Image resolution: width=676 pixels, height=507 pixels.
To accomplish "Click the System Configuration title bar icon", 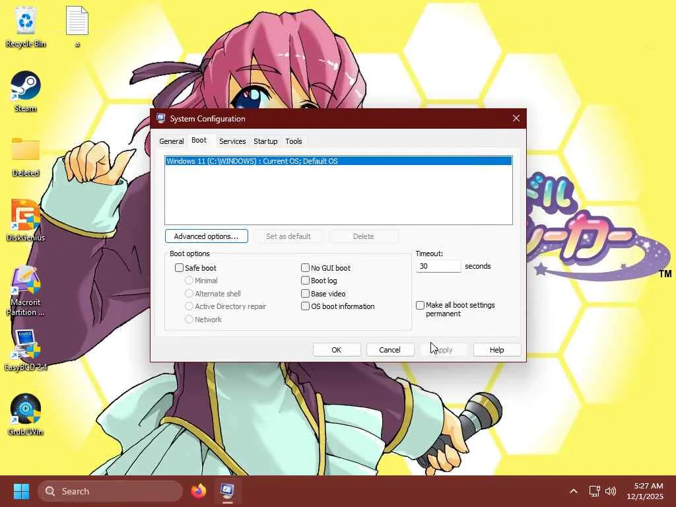I will click(161, 119).
